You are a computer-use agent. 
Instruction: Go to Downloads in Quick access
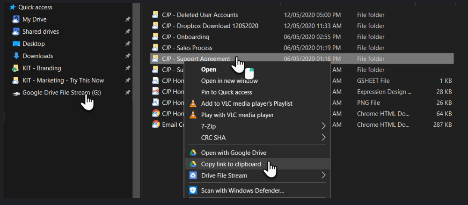click(38, 56)
